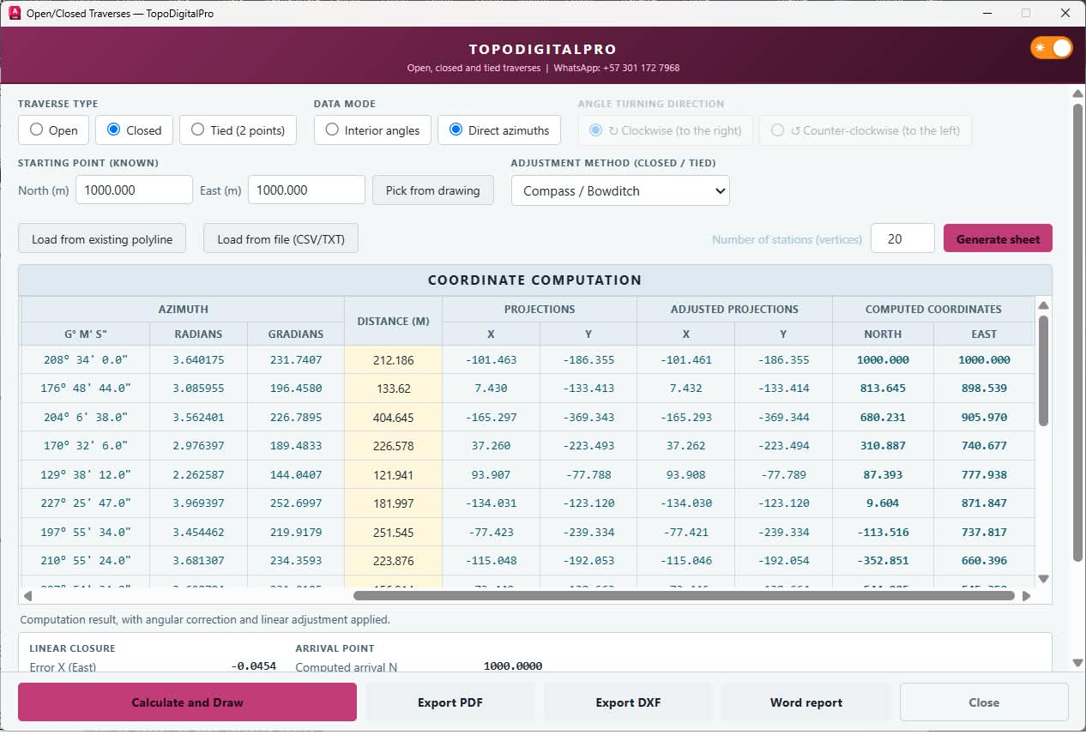The width and height of the screenshot is (1086, 735).
Task: Click azimuth cell 204° 6' 38.0"
Action: point(85,418)
